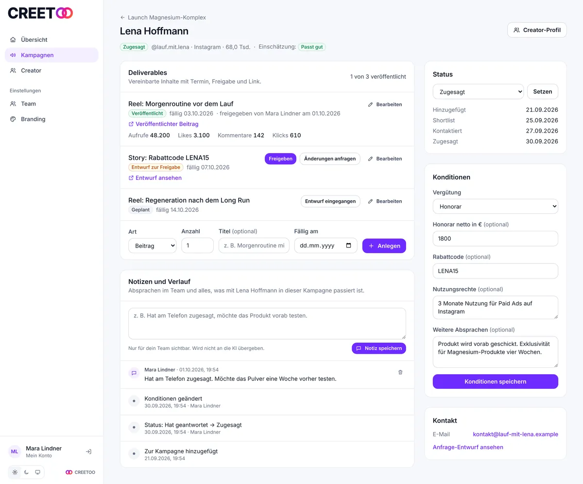This screenshot has width=583, height=484.
Task: Click the megaphone icon beside Kampagnen
Action: (13, 55)
